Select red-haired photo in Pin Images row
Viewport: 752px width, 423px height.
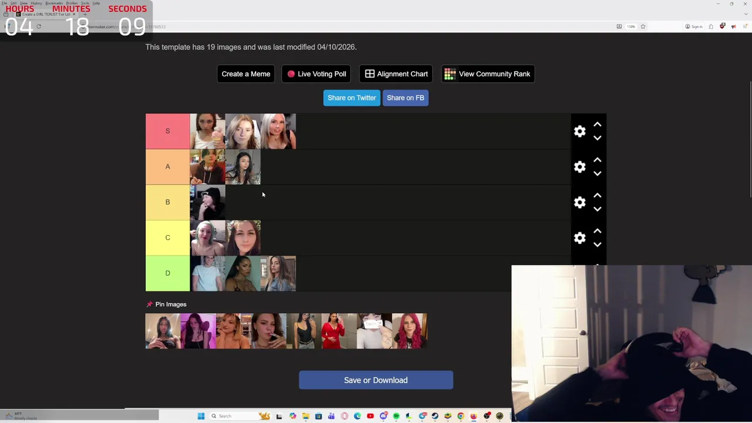coord(409,331)
